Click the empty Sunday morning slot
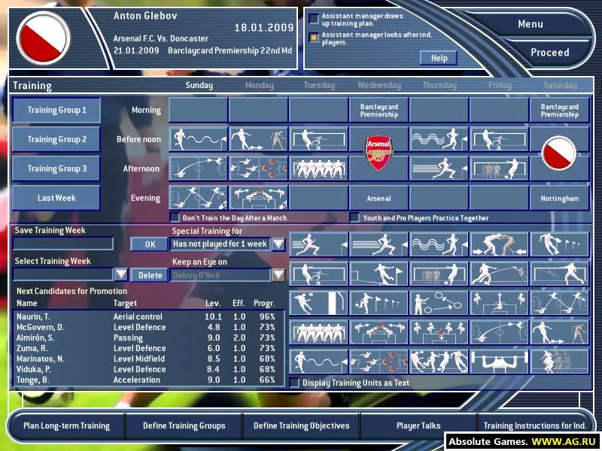The image size is (602, 451). pos(199,110)
